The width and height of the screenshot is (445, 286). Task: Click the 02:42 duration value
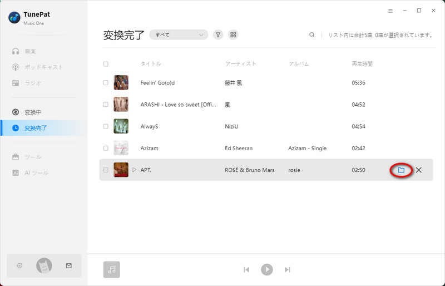coord(358,148)
